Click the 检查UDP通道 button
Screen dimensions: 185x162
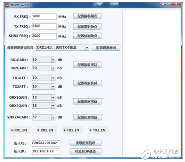coord(85,151)
